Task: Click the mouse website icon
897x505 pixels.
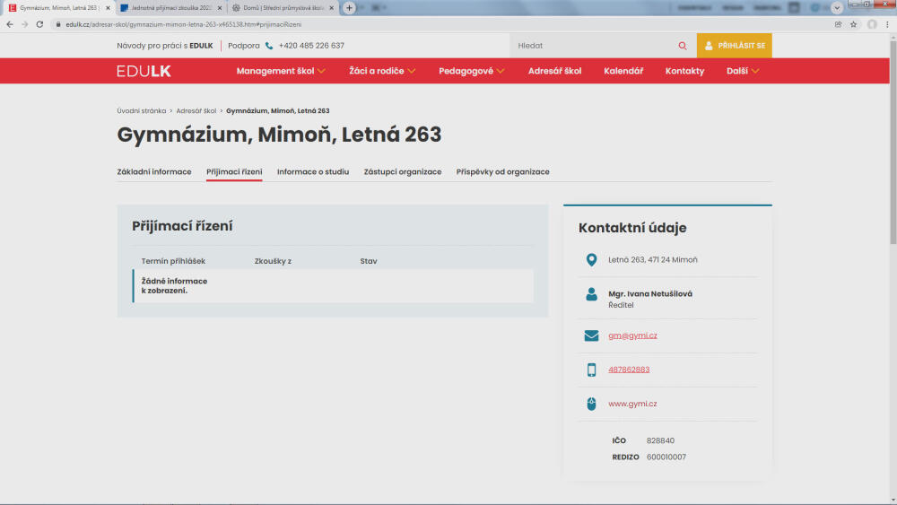Action: pyautogui.click(x=591, y=404)
